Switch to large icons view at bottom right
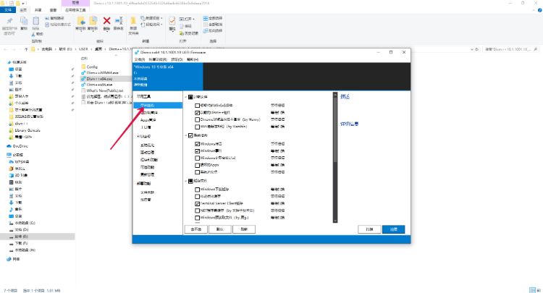The image size is (543, 293). (x=539, y=290)
